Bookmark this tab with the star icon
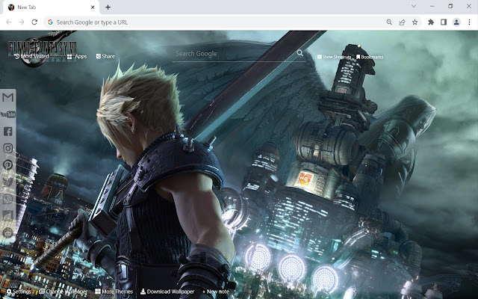This screenshot has height=299, width=478. 415,22
